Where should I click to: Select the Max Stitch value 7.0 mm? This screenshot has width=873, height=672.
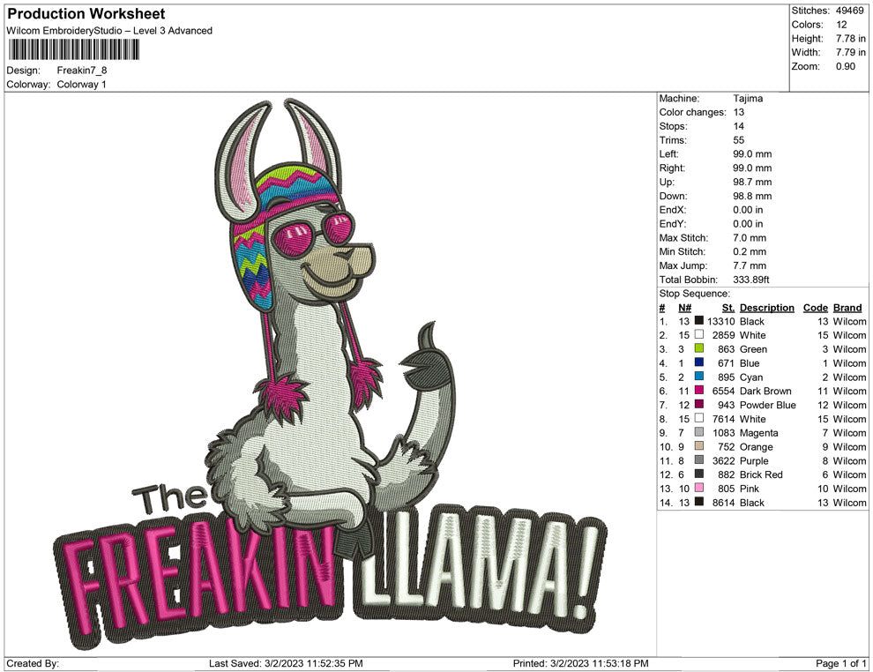(x=750, y=238)
